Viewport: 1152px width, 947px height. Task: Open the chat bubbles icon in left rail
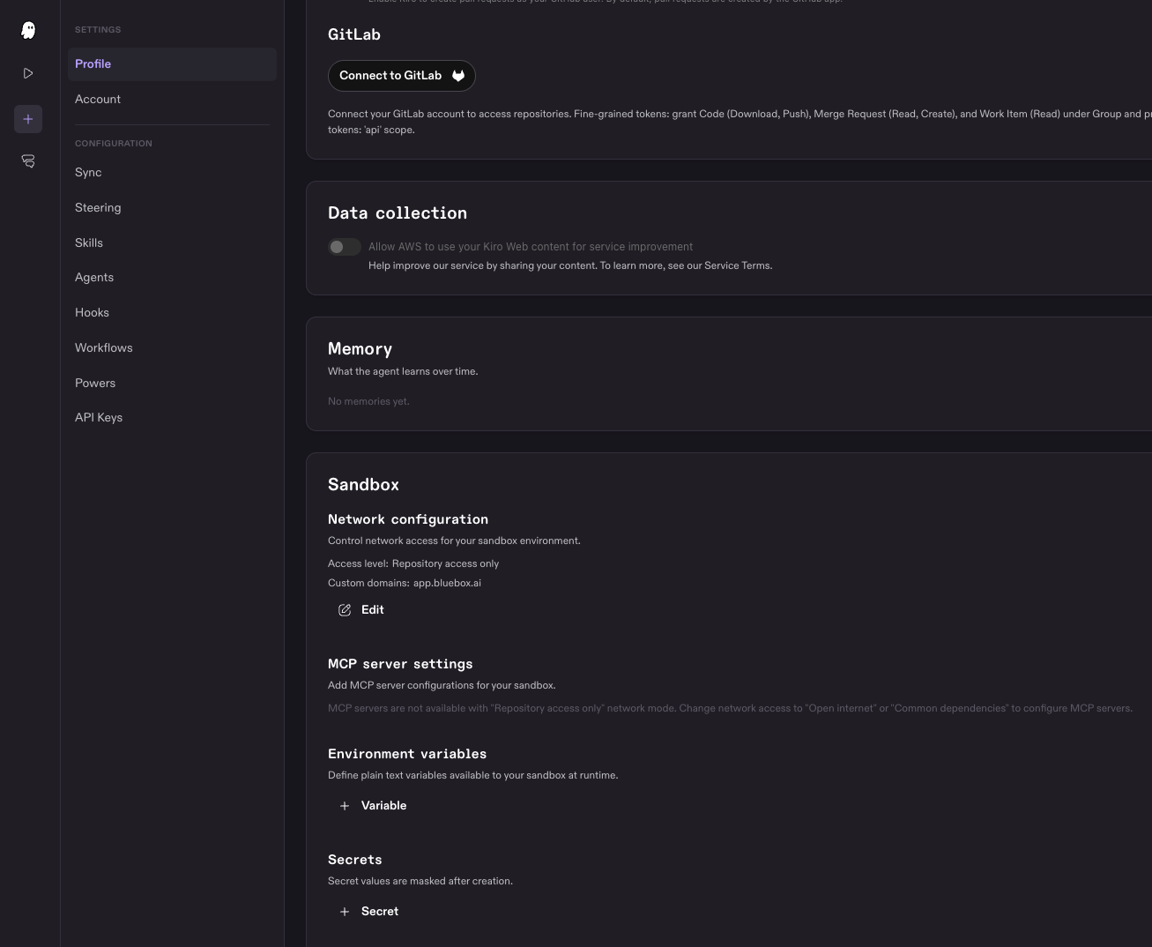pos(28,160)
